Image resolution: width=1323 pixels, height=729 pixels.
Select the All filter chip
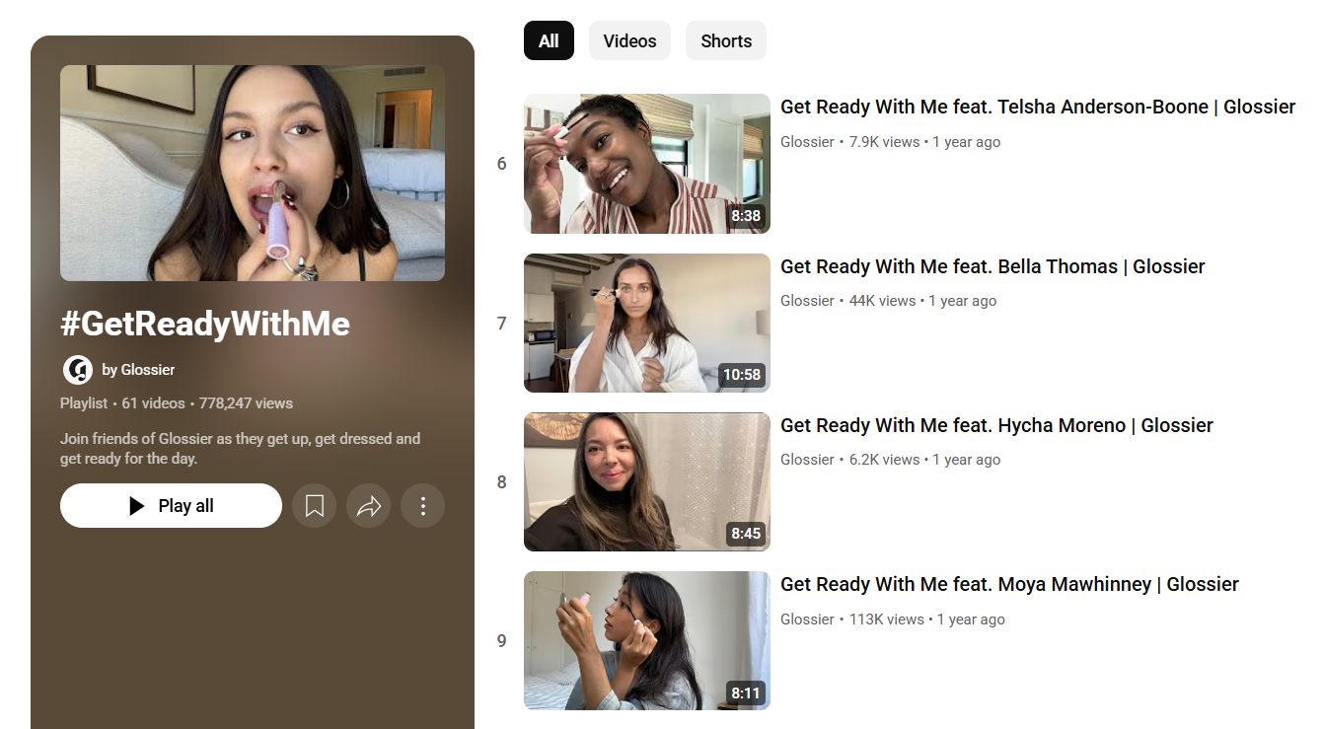click(x=549, y=40)
